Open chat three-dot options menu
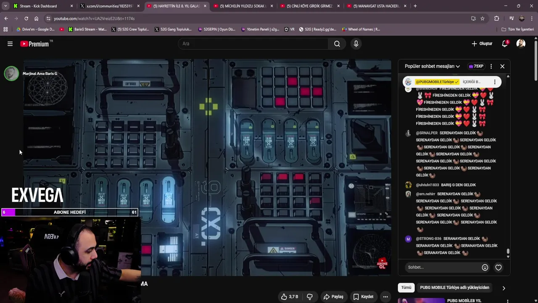 [491, 66]
